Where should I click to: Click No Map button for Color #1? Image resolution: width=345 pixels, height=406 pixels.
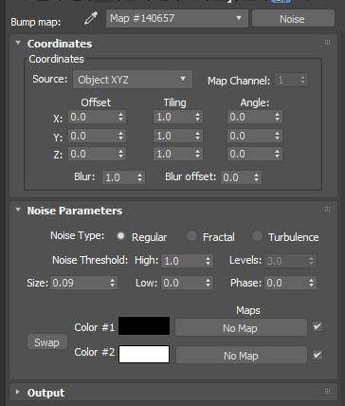click(x=241, y=327)
